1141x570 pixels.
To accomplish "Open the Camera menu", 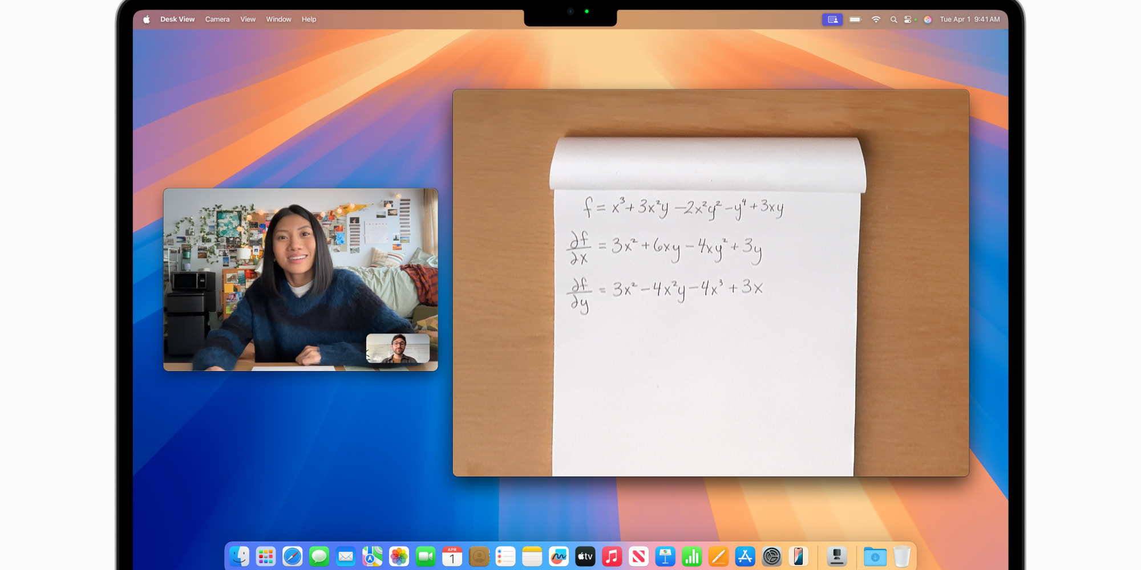I will 217,19.
